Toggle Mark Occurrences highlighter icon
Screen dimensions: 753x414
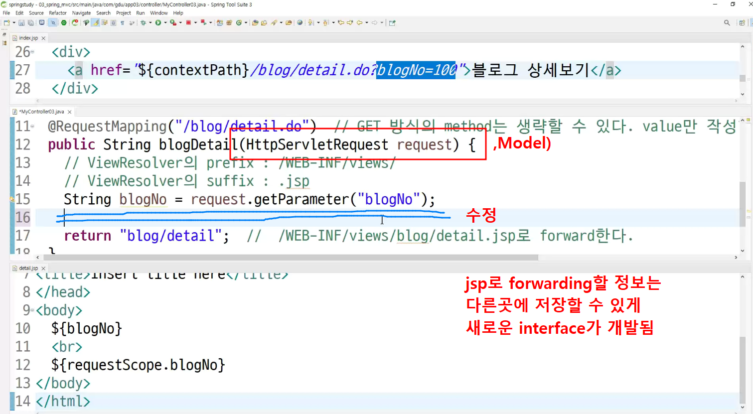click(x=95, y=22)
